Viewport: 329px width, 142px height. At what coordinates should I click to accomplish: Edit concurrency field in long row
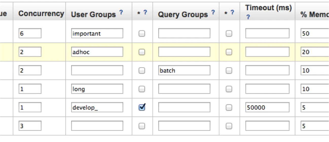coord(30,89)
